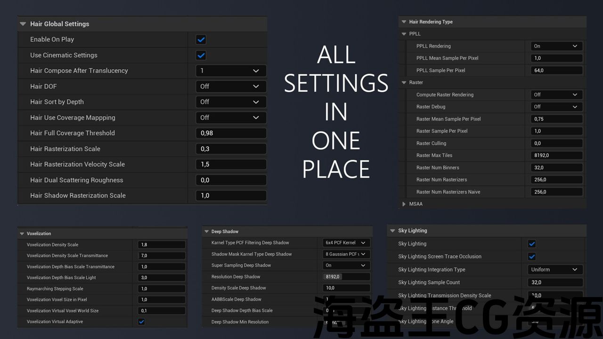Open Compute Raster Rendering dropdown
Screen dimensions: 603x339
(556, 95)
